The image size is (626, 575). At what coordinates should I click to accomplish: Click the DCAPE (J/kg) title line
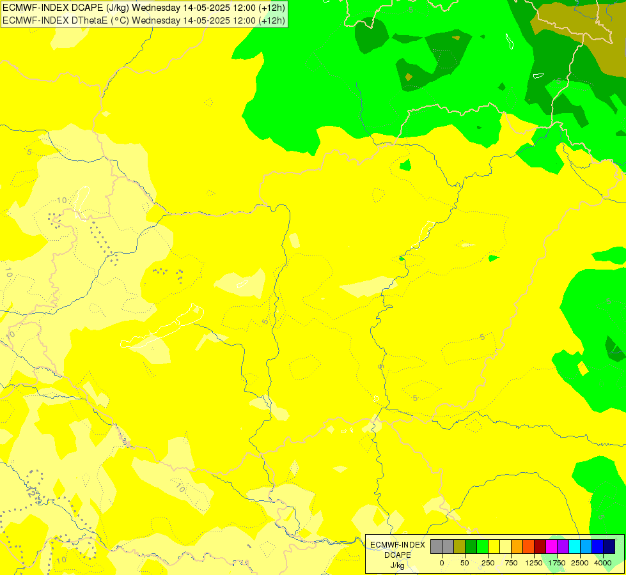[144, 8]
